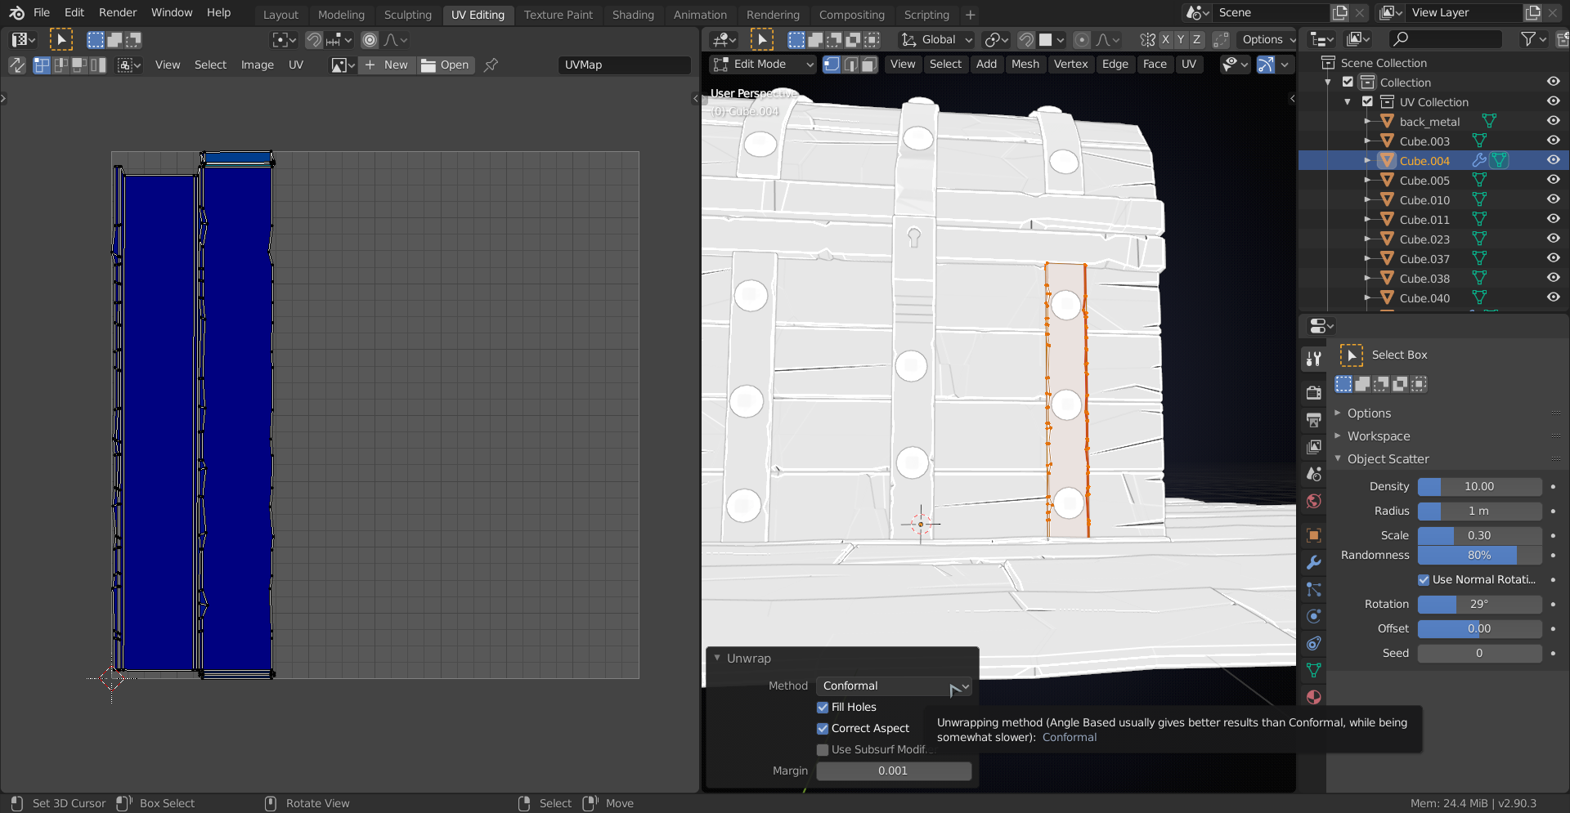Viewport: 1570px width, 813px height.
Task: Uncheck the Fill Holes checkbox
Action: tap(823, 708)
